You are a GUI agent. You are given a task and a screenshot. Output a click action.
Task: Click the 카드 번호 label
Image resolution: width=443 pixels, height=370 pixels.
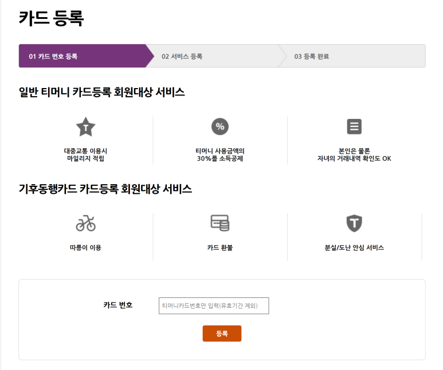(x=118, y=305)
